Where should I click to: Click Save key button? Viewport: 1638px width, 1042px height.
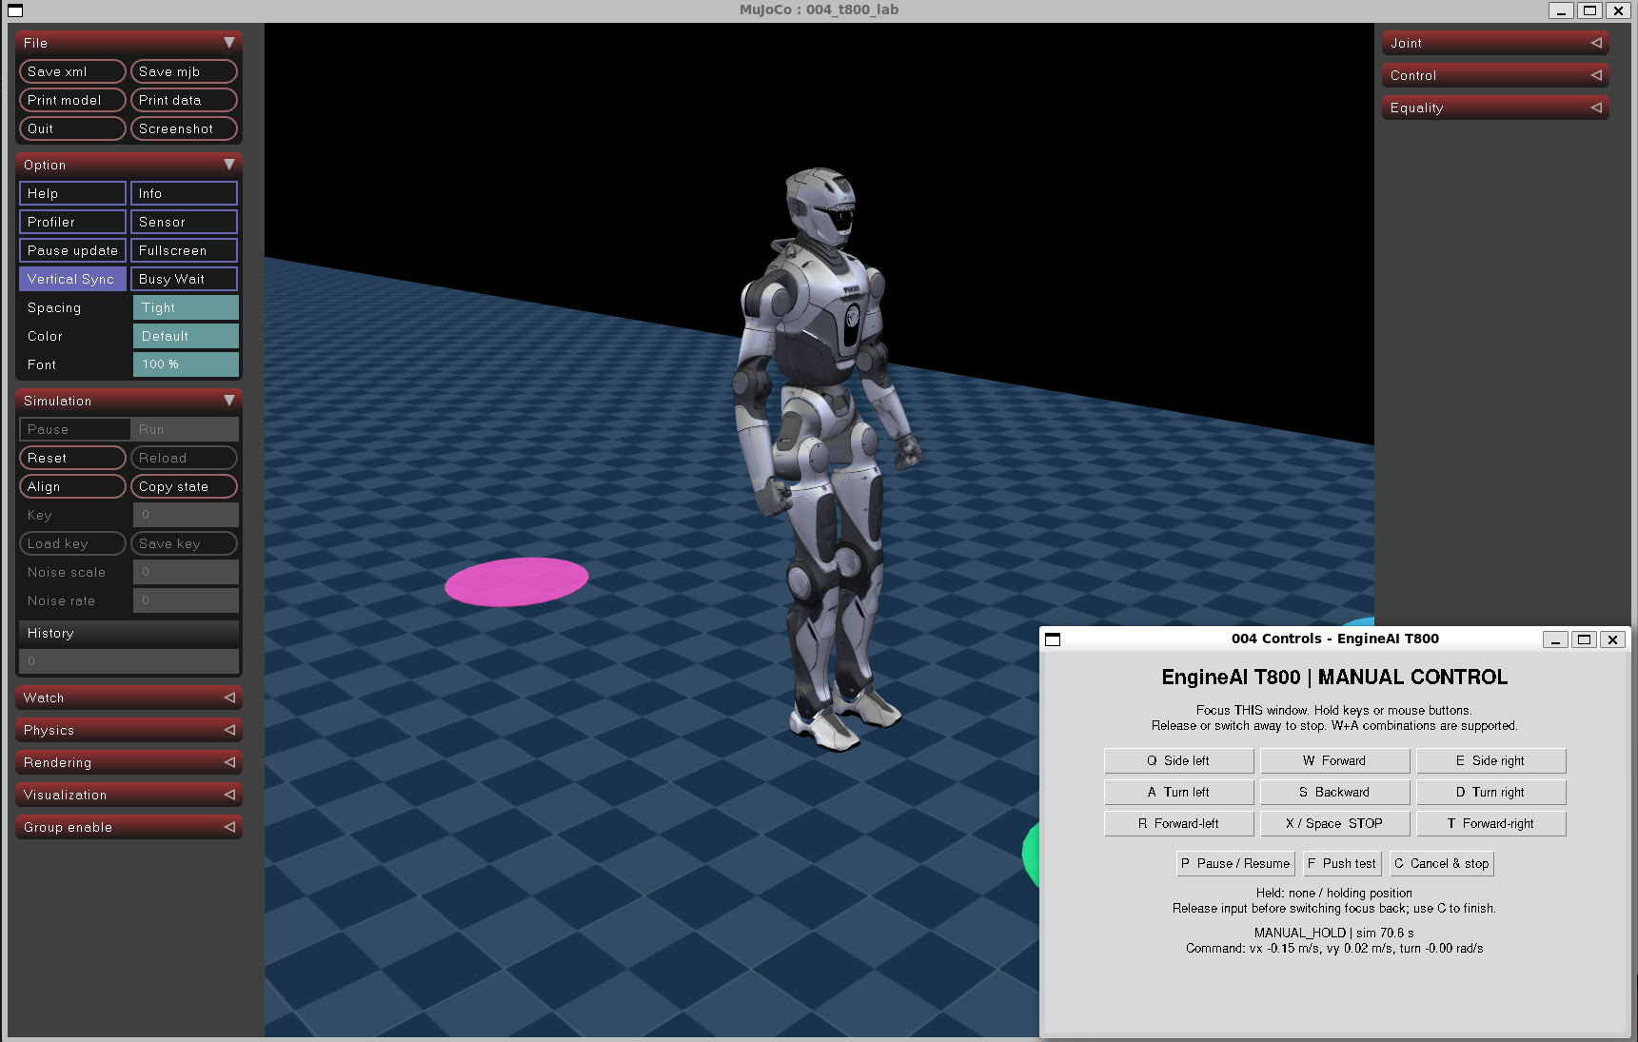[x=184, y=543]
